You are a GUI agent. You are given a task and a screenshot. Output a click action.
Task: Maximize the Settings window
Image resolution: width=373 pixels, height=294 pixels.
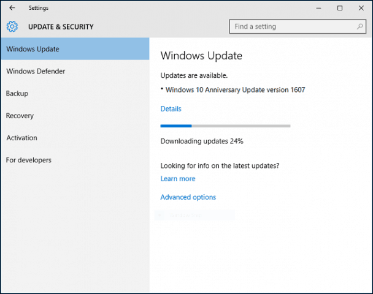point(340,8)
